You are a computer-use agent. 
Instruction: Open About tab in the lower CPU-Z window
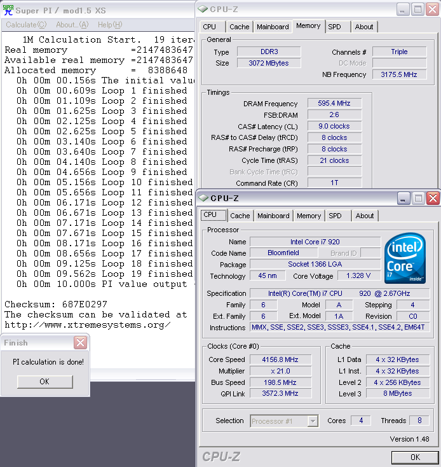[365, 216]
